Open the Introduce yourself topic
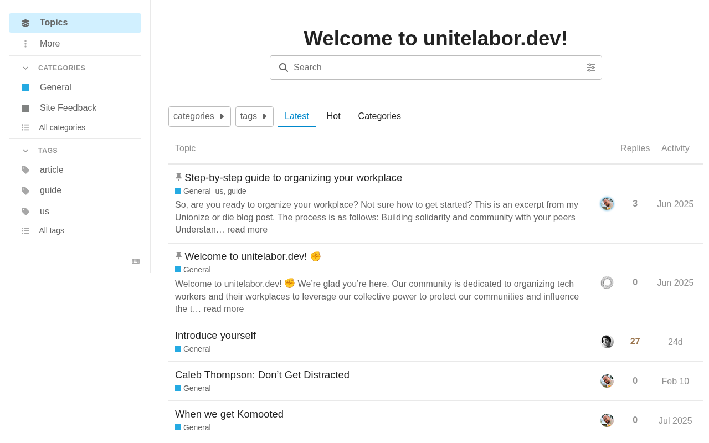Screen dimensions: 709x443 click(215, 336)
